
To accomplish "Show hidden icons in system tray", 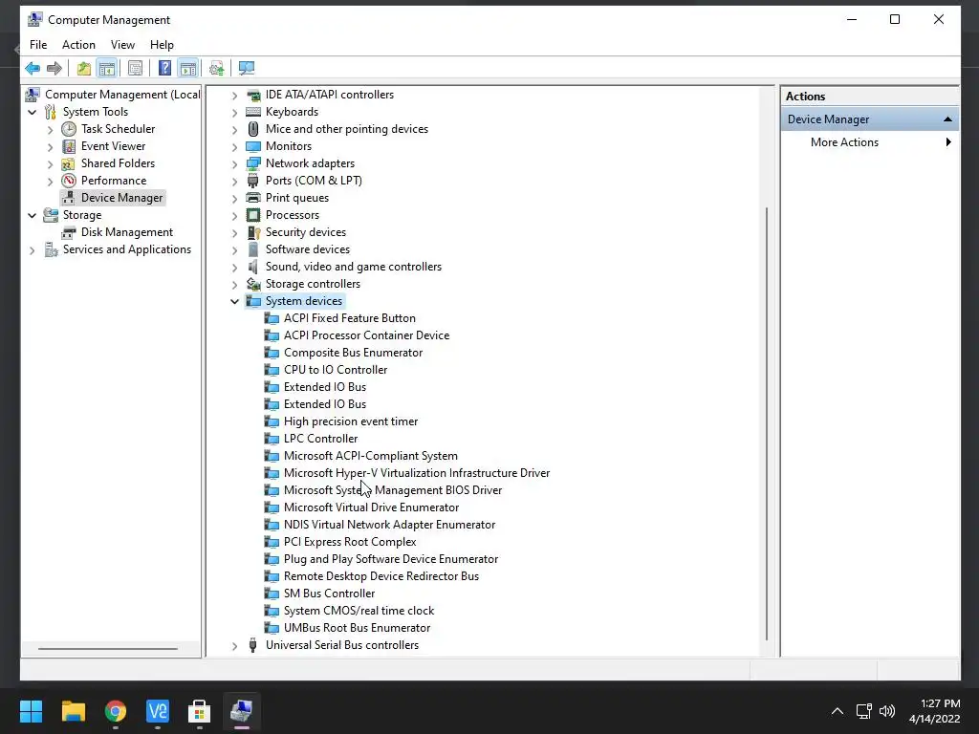I will (838, 711).
